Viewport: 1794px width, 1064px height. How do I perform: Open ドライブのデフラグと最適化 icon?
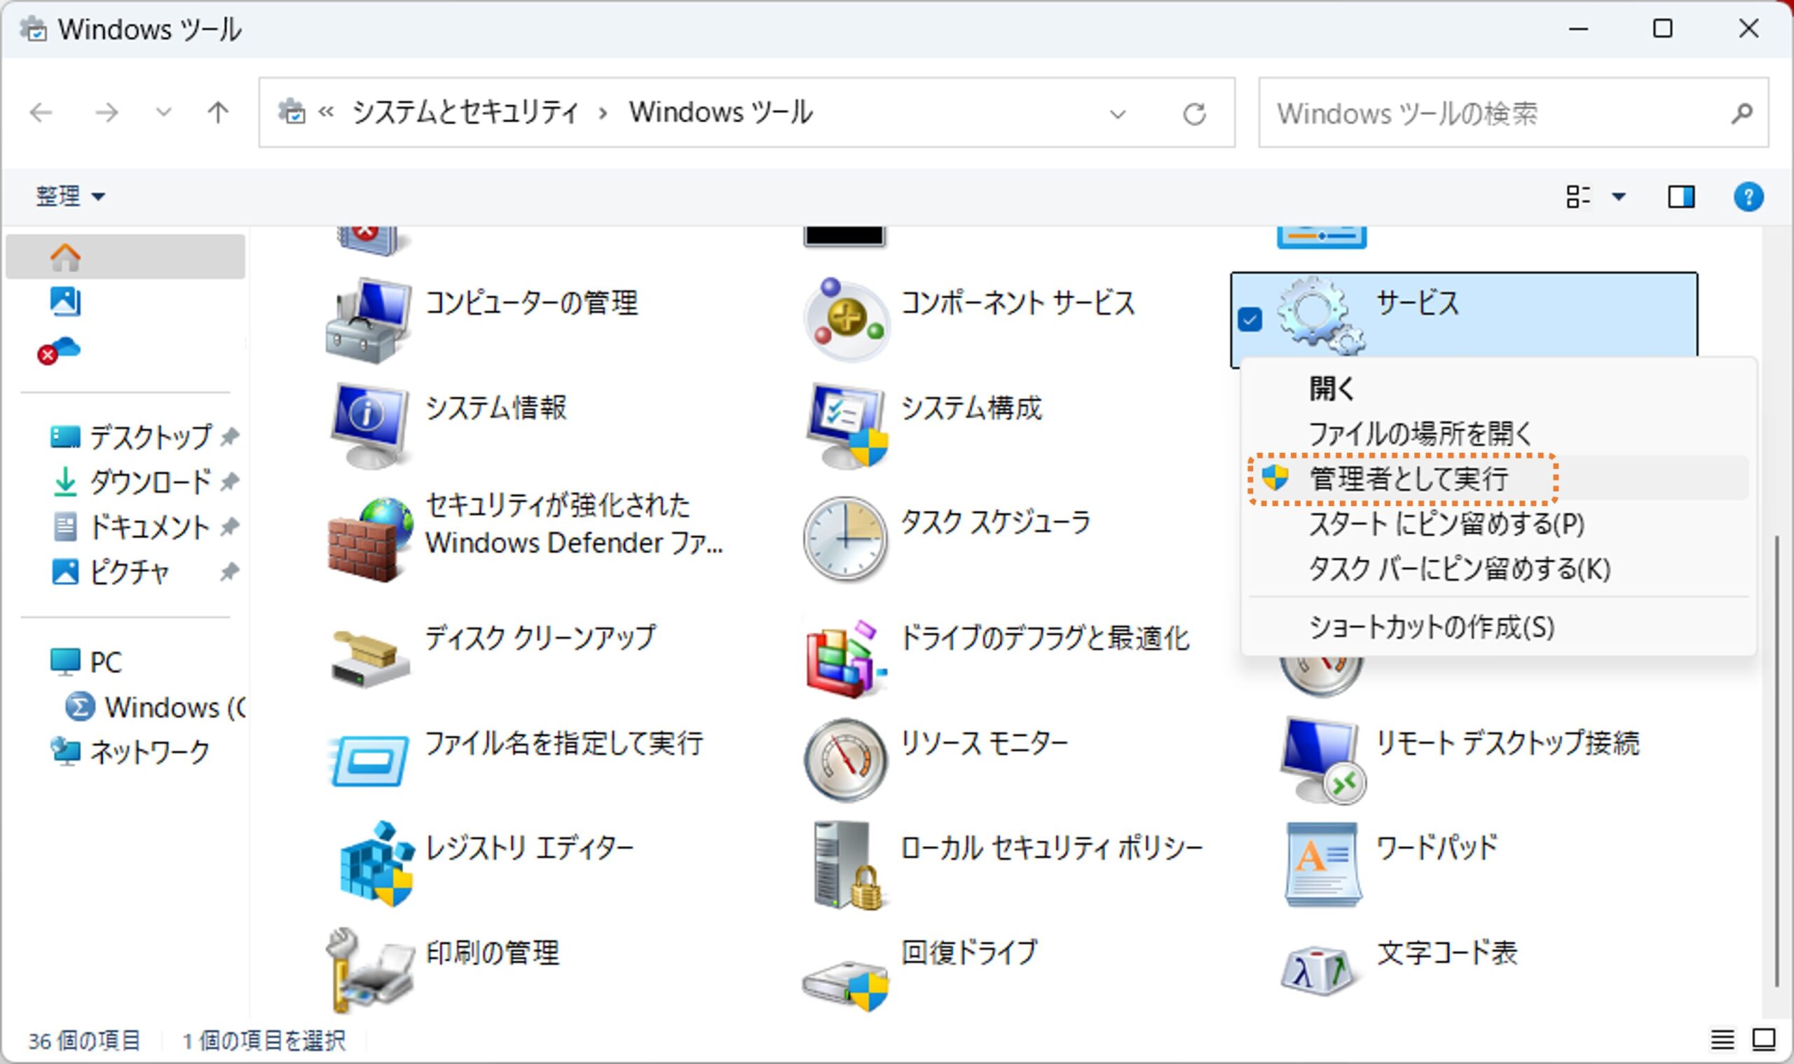pos(846,658)
